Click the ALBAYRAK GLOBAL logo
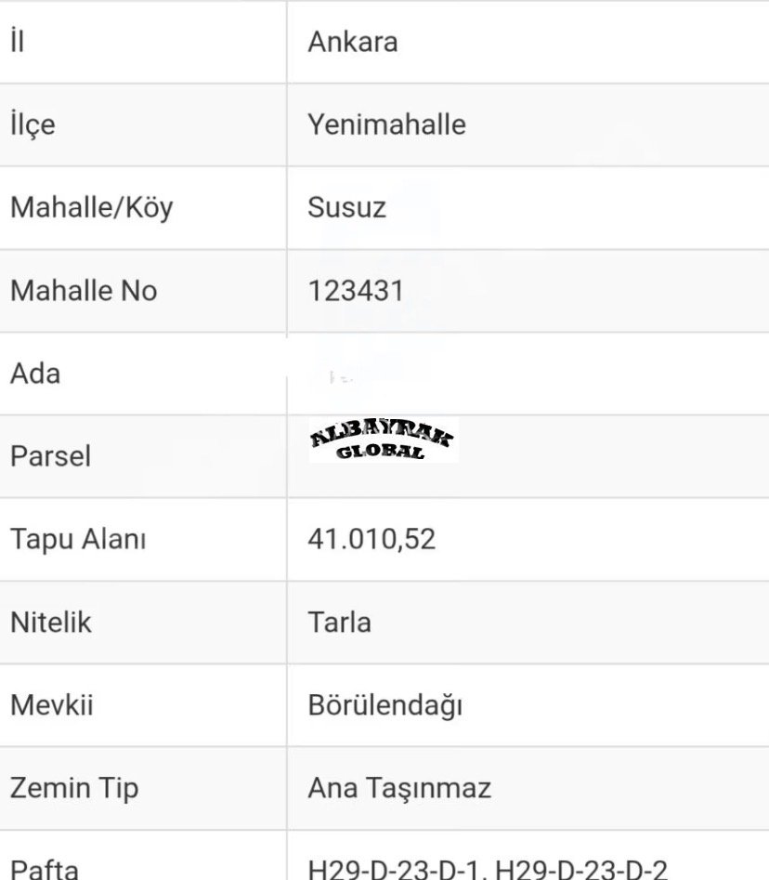Viewport: 769px width, 880px height. click(383, 440)
